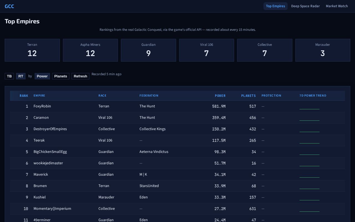Select the Maverick empire name
The image size is (355, 222).
(x=41, y=175)
